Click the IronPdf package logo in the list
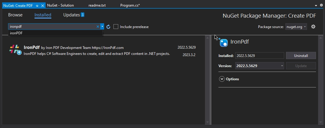The height and width of the screenshot is (128, 325). click(x=14, y=49)
